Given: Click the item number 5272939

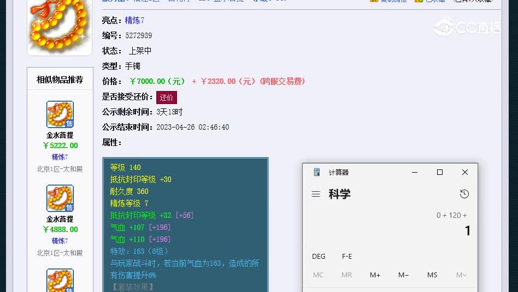Looking at the screenshot, I should tap(138, 35).
